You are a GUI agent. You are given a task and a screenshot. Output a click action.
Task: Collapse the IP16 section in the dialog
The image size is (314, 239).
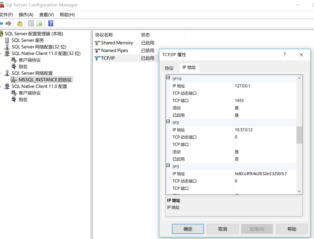point(168,78)
